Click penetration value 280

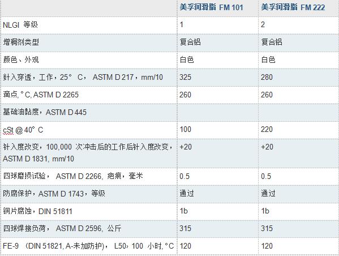point(267,77)
